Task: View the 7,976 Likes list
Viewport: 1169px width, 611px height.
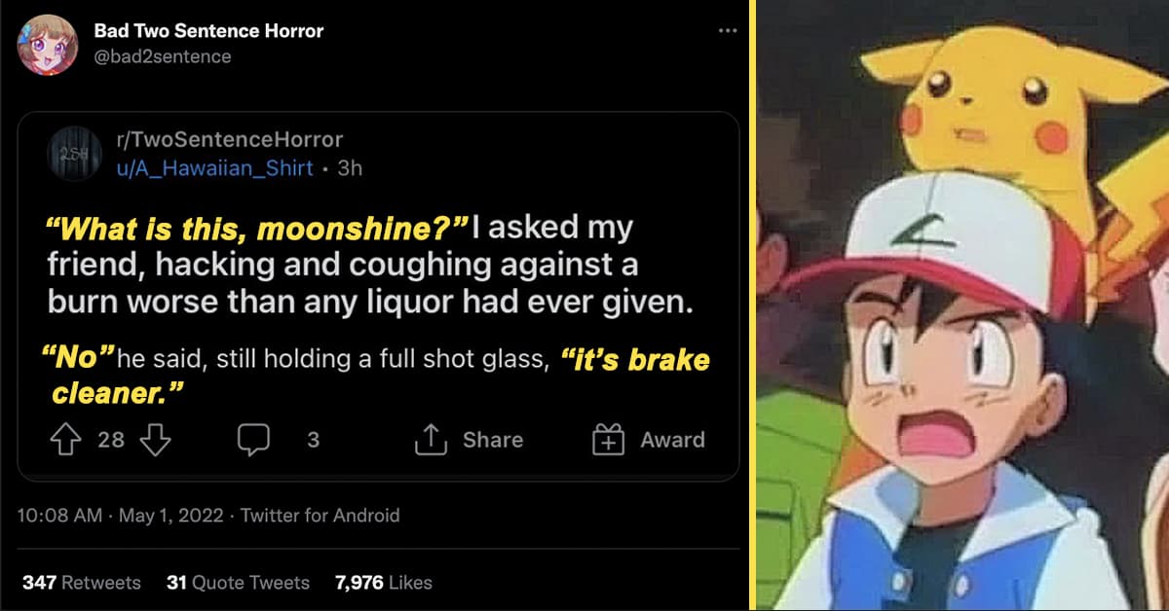Action: [383, 583]
